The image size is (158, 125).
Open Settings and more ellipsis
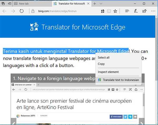pos(153,11)
